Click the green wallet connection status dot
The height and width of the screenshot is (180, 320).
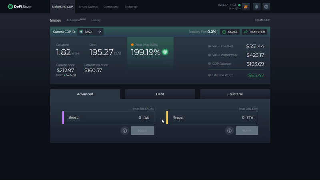point(239,5)
